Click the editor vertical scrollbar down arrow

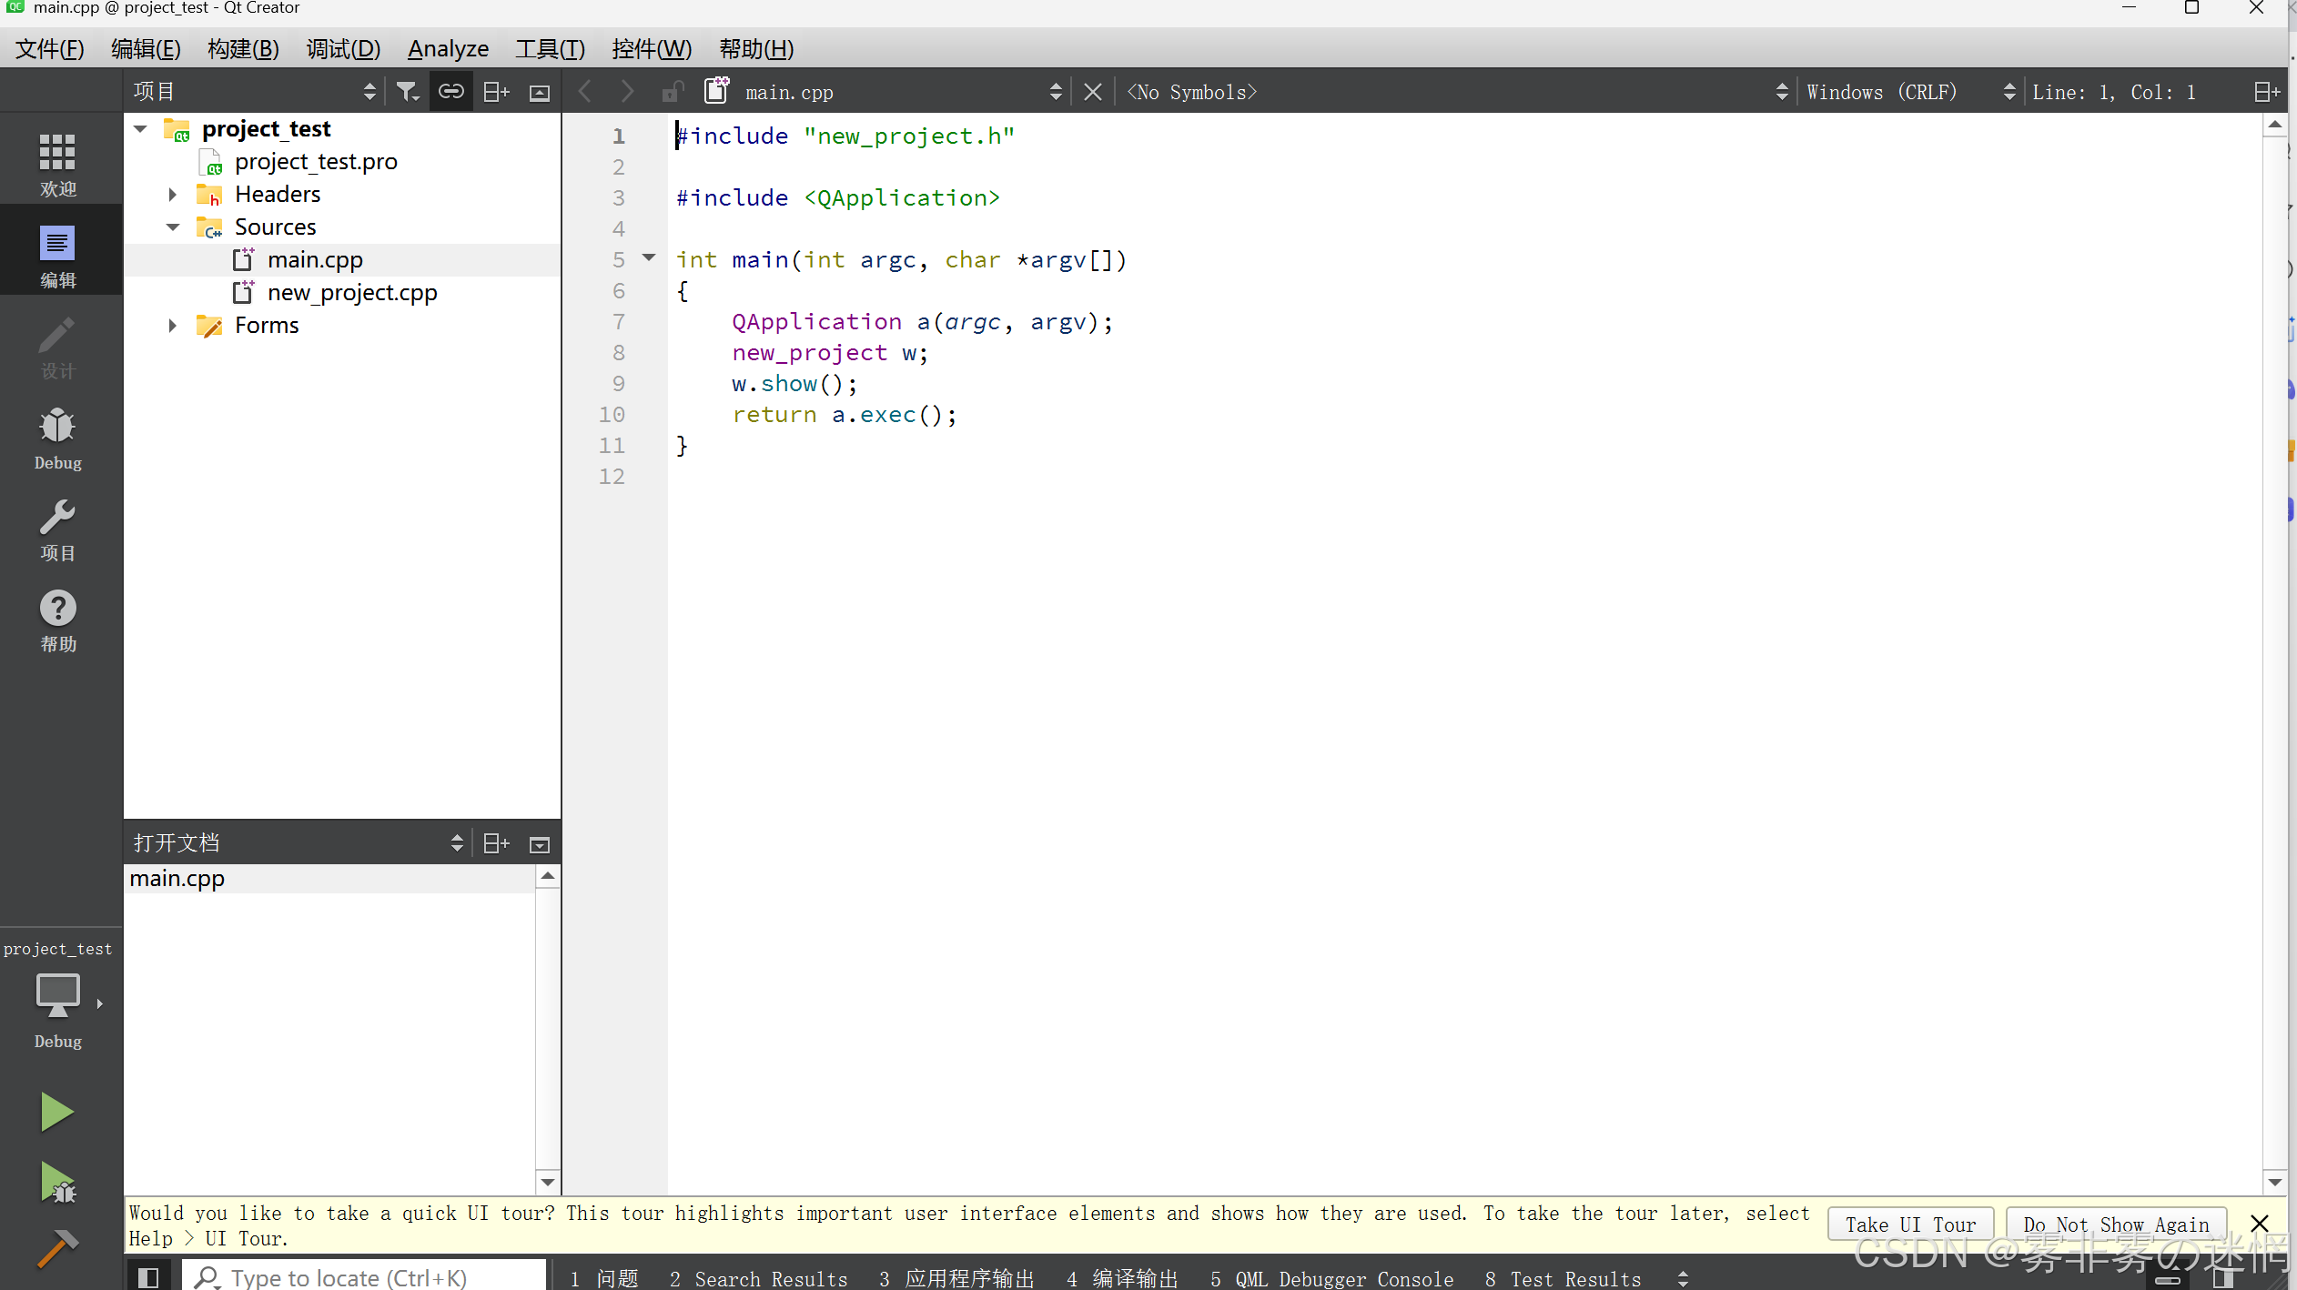(2274, 1182)
